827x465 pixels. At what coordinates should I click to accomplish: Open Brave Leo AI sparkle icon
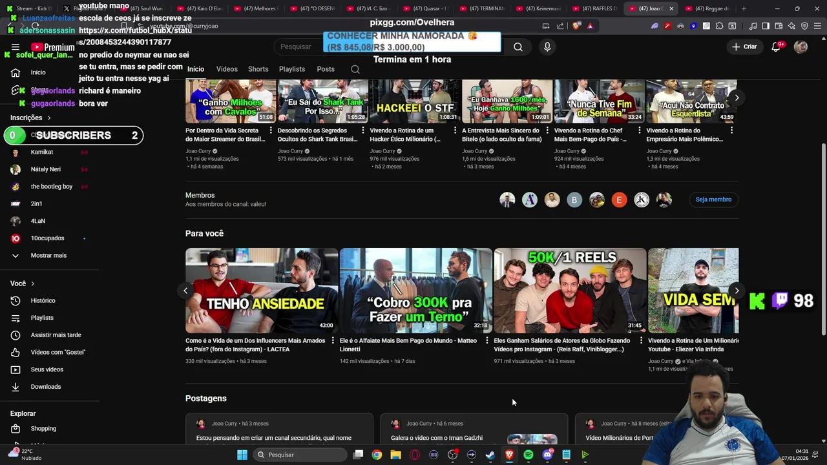tap(791, 26)
